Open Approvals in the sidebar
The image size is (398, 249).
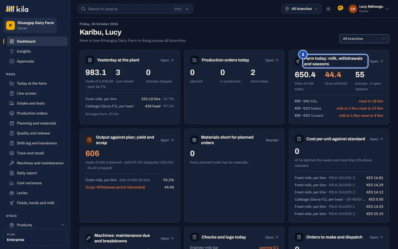[37, 61]
